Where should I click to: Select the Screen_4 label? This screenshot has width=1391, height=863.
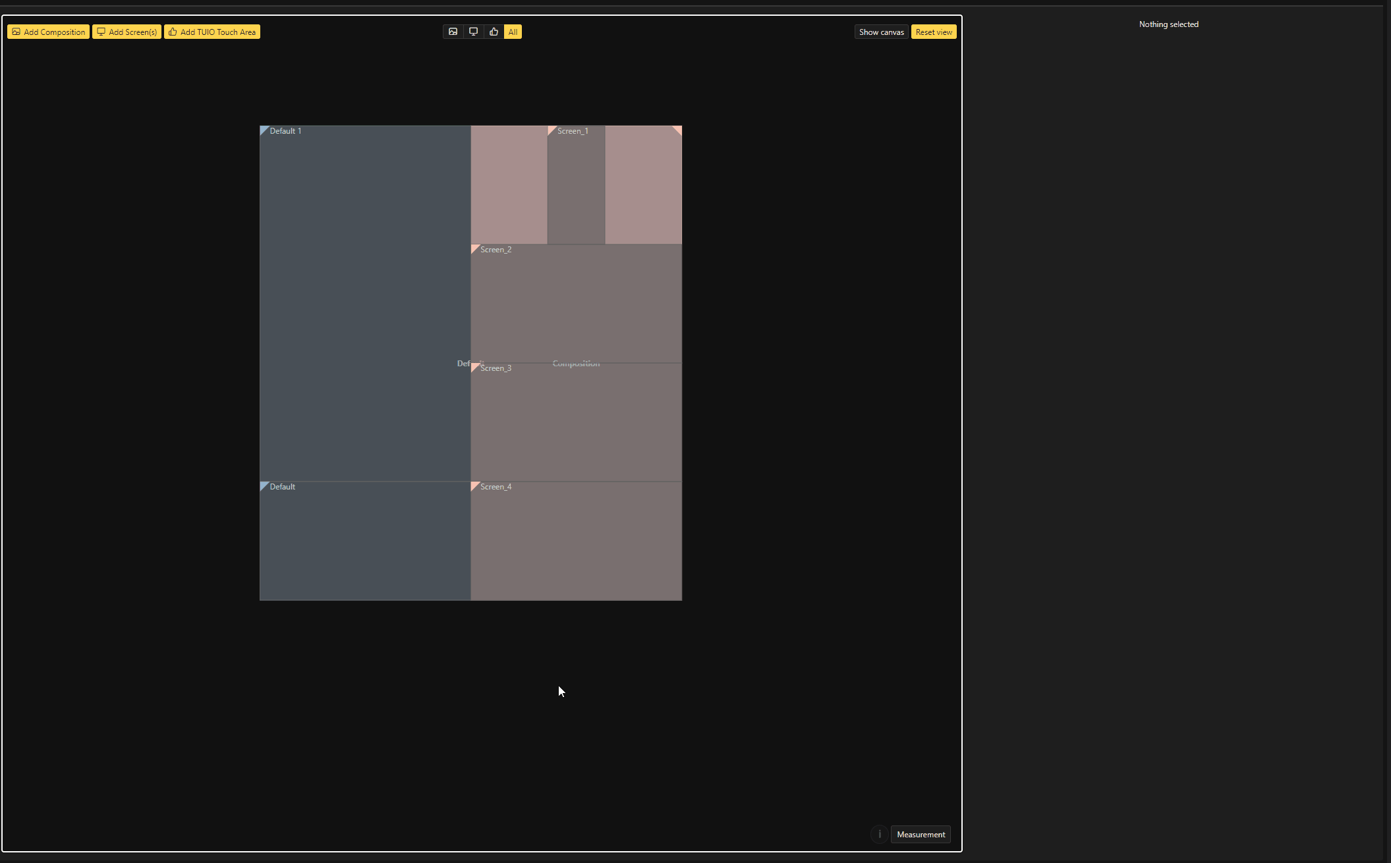496,487
